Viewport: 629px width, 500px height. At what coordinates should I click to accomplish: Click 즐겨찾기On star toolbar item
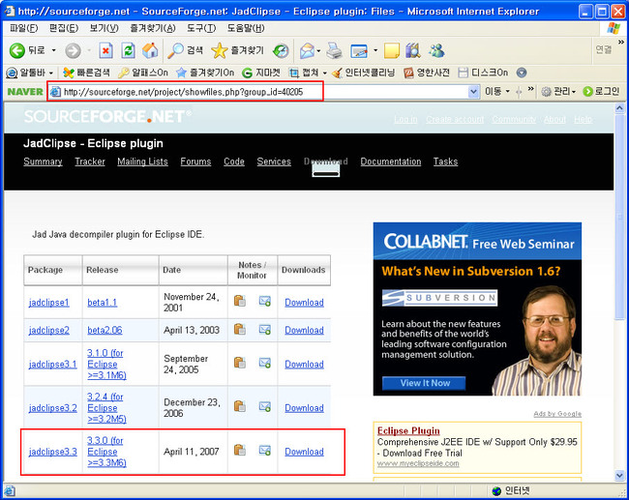pos(205,73)
